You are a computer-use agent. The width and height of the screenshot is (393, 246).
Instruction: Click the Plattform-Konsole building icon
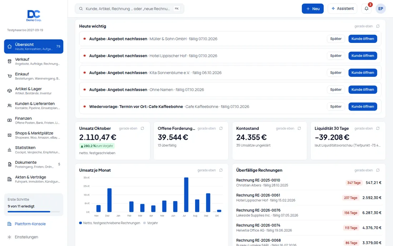pyautogui.click(x=9, y=224)
